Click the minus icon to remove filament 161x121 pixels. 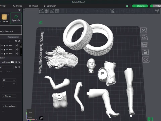coord(12,41)
